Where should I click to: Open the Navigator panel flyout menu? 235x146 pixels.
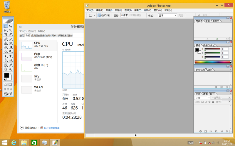pyautogui.click(x=231, y=21)
